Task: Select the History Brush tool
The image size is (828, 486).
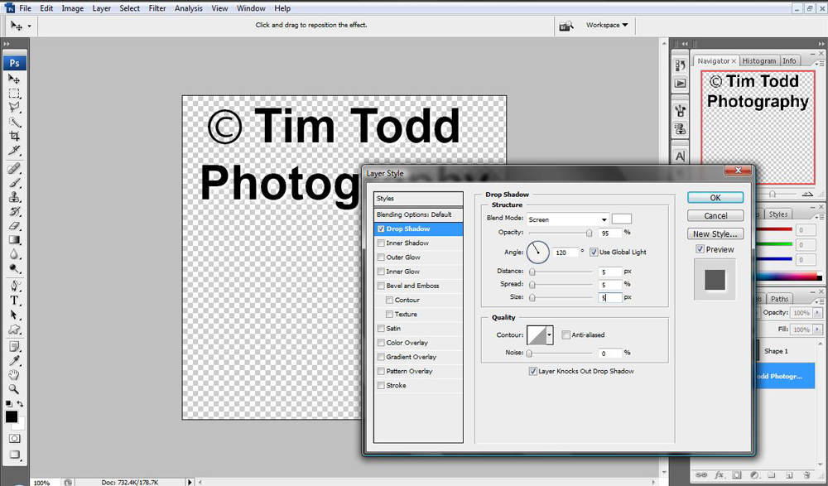Action: tap(14, 211)
